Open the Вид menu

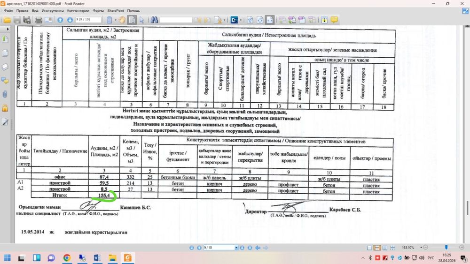[x=35, y=11]
